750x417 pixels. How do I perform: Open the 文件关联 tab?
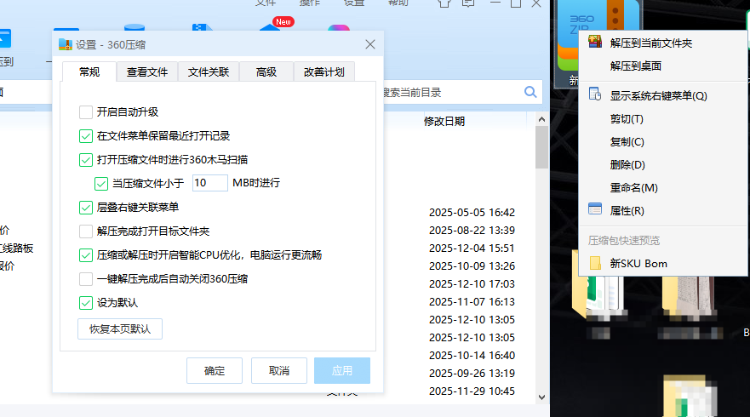(209, 72)
